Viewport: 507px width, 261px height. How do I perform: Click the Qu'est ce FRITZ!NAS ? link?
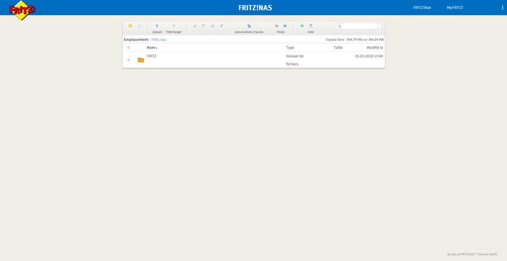[x=462, y=254]
